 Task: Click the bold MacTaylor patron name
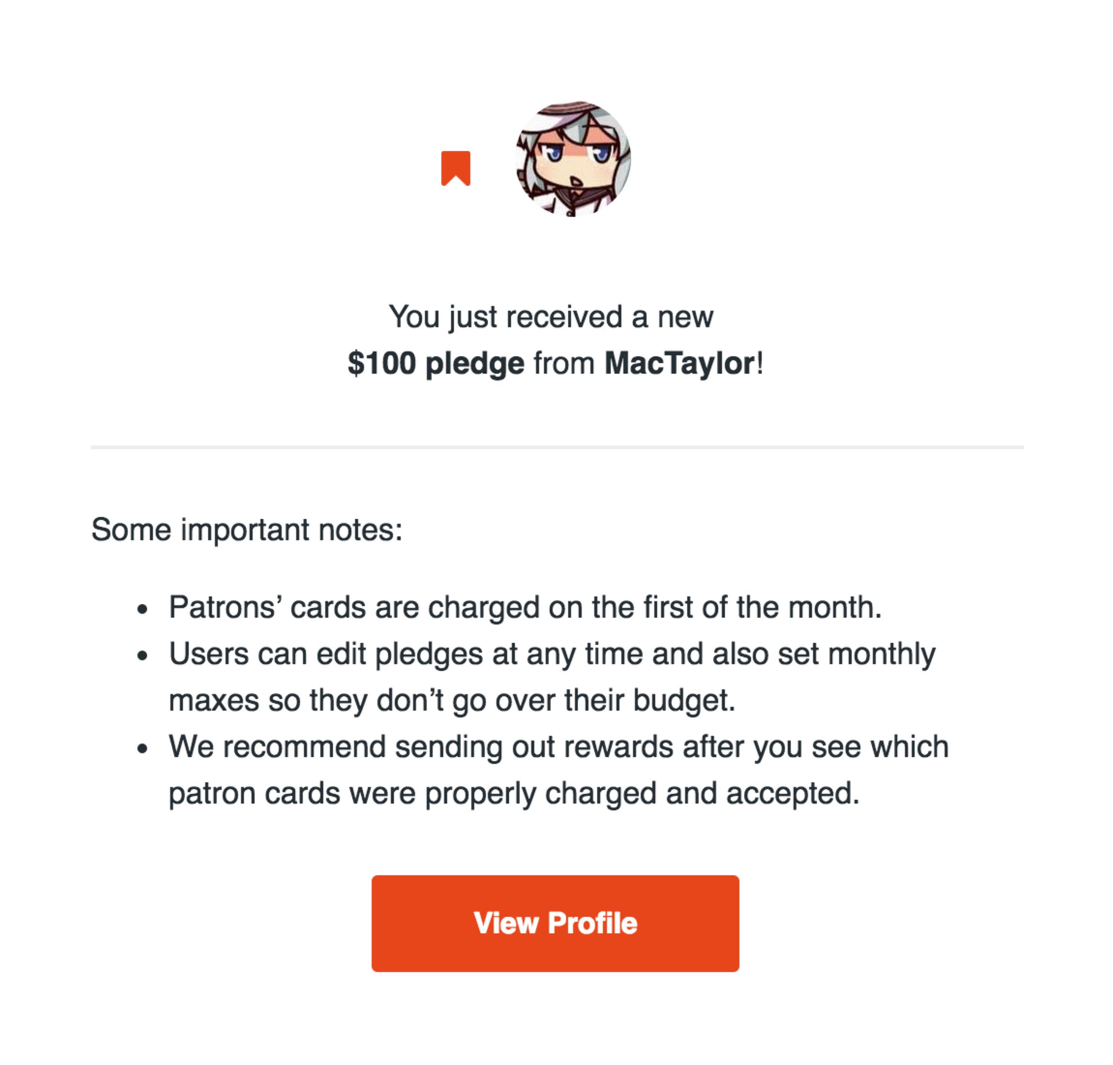(679, 364)
